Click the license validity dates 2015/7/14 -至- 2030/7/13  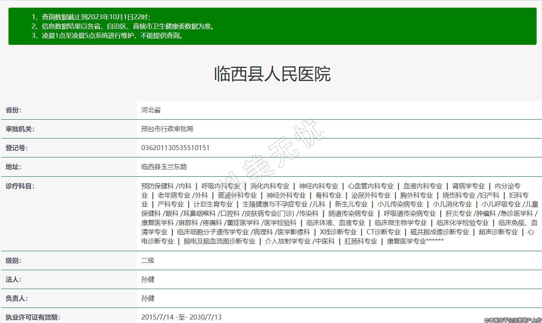click(181, 317)
